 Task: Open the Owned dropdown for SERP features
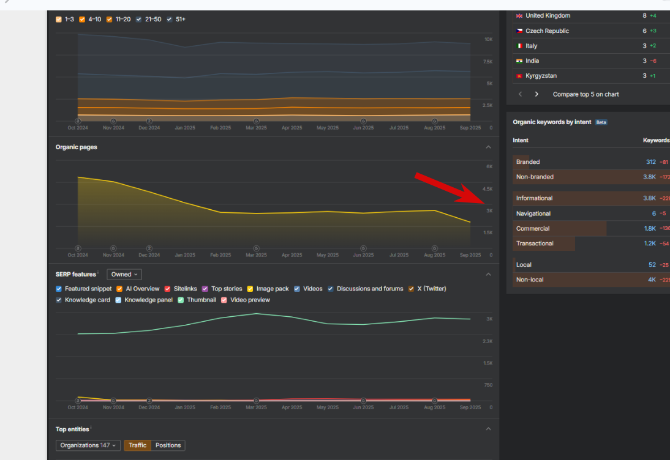pyautogui.click(x=124, y=275)
